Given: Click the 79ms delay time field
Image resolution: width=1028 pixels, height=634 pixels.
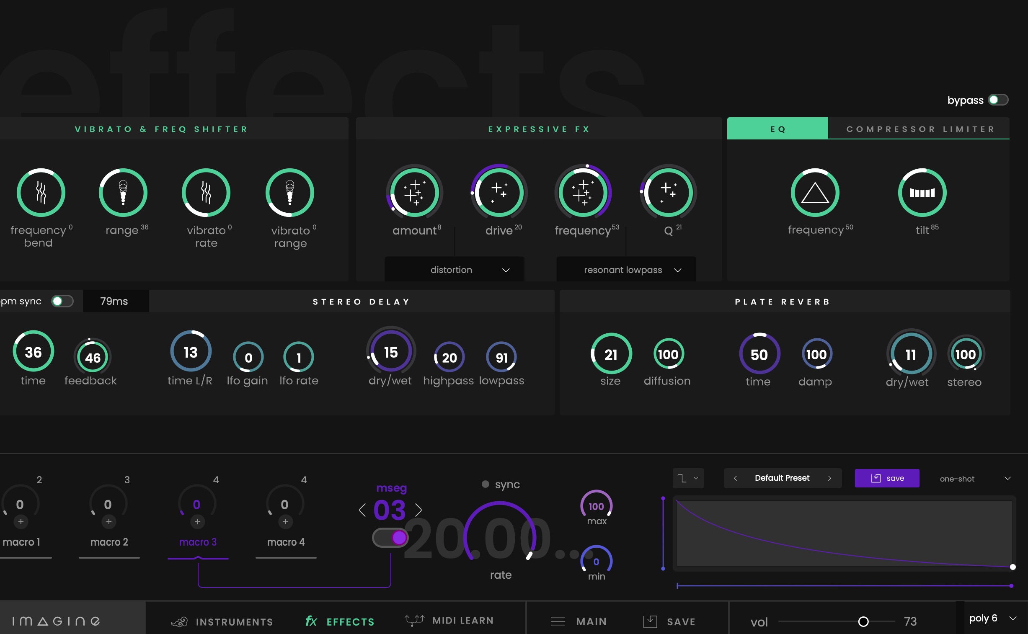Looking at the screenshot, I should click(x=114, y=301).
